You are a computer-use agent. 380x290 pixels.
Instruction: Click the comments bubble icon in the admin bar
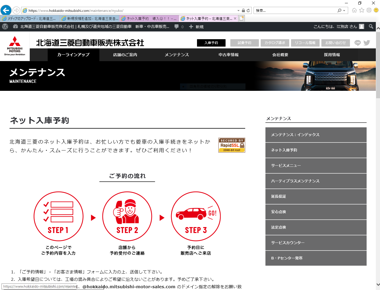pos(176,27)
